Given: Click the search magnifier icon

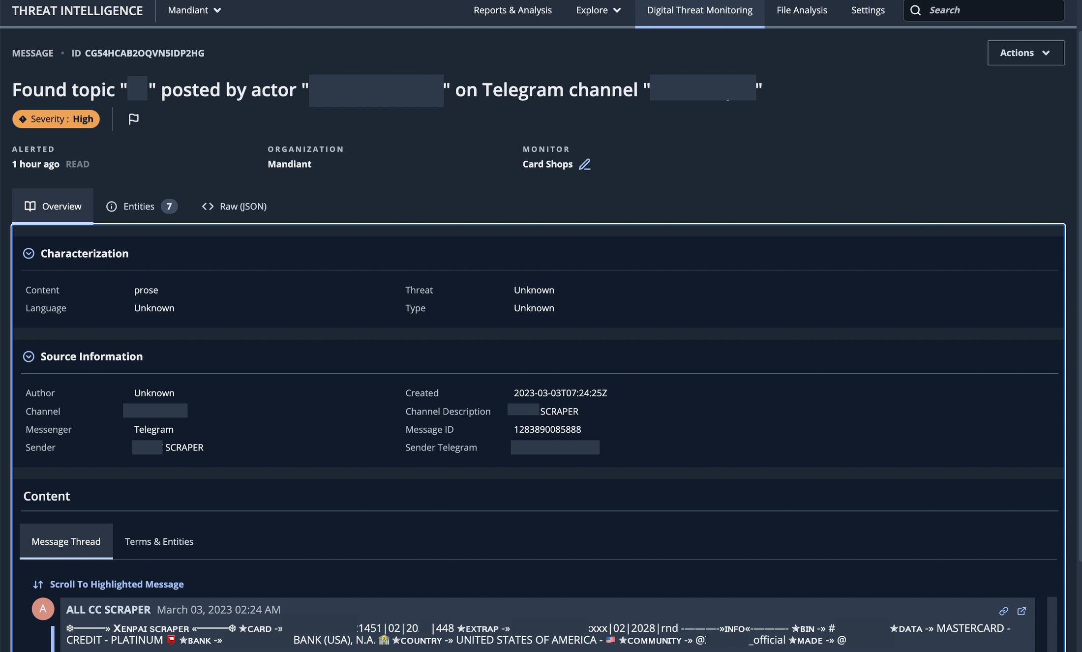Looking at the screenshot, I should click(915, 10).
